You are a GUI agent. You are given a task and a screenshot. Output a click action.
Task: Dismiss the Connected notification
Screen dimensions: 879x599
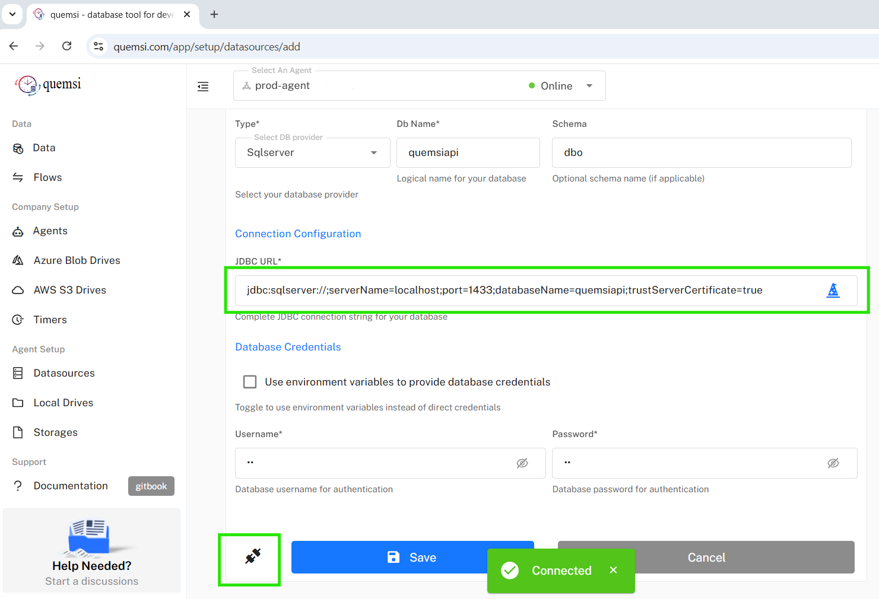[x=613, y=570]
